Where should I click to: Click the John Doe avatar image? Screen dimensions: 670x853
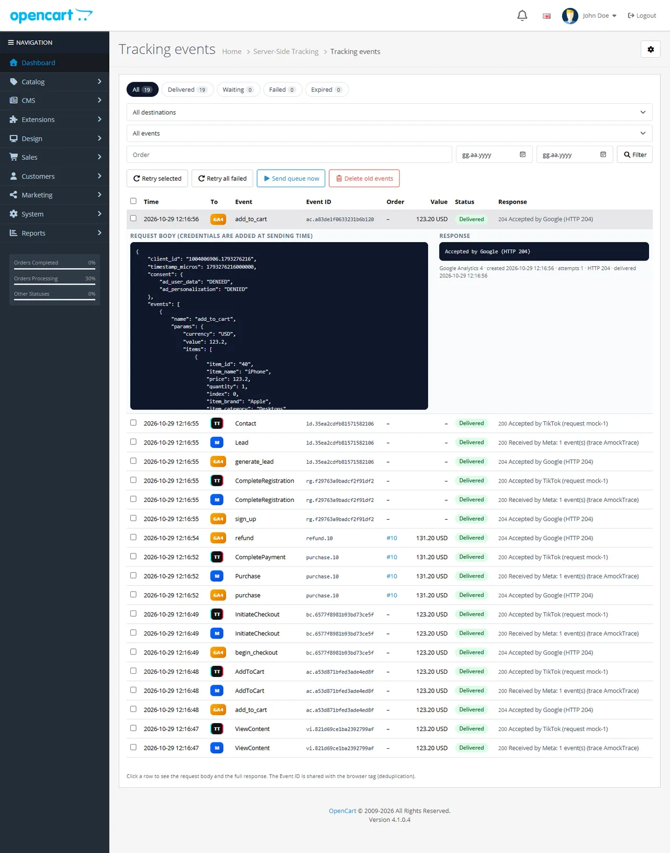coord(570,16)
